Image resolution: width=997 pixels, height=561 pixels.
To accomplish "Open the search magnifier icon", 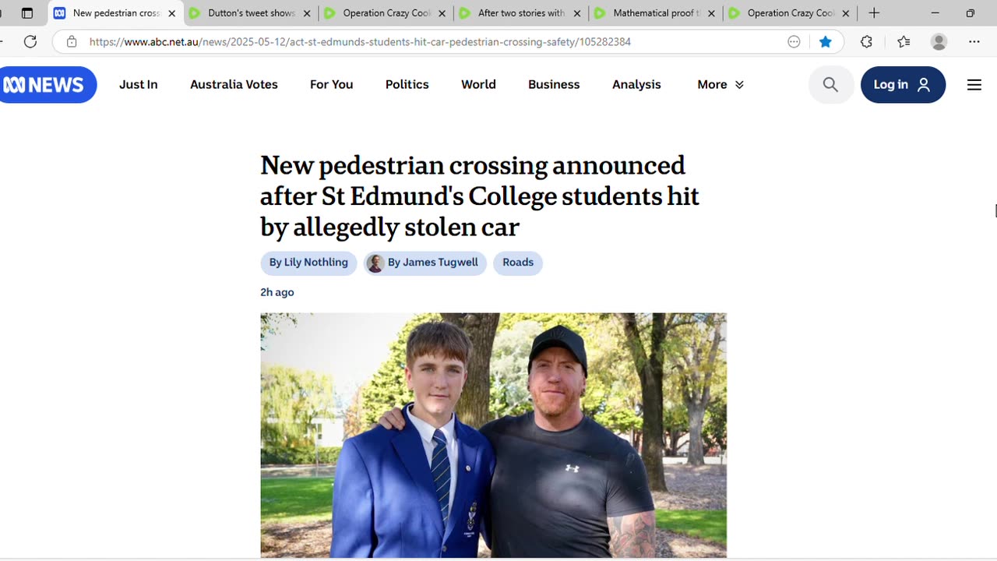I will pos(830,85).
